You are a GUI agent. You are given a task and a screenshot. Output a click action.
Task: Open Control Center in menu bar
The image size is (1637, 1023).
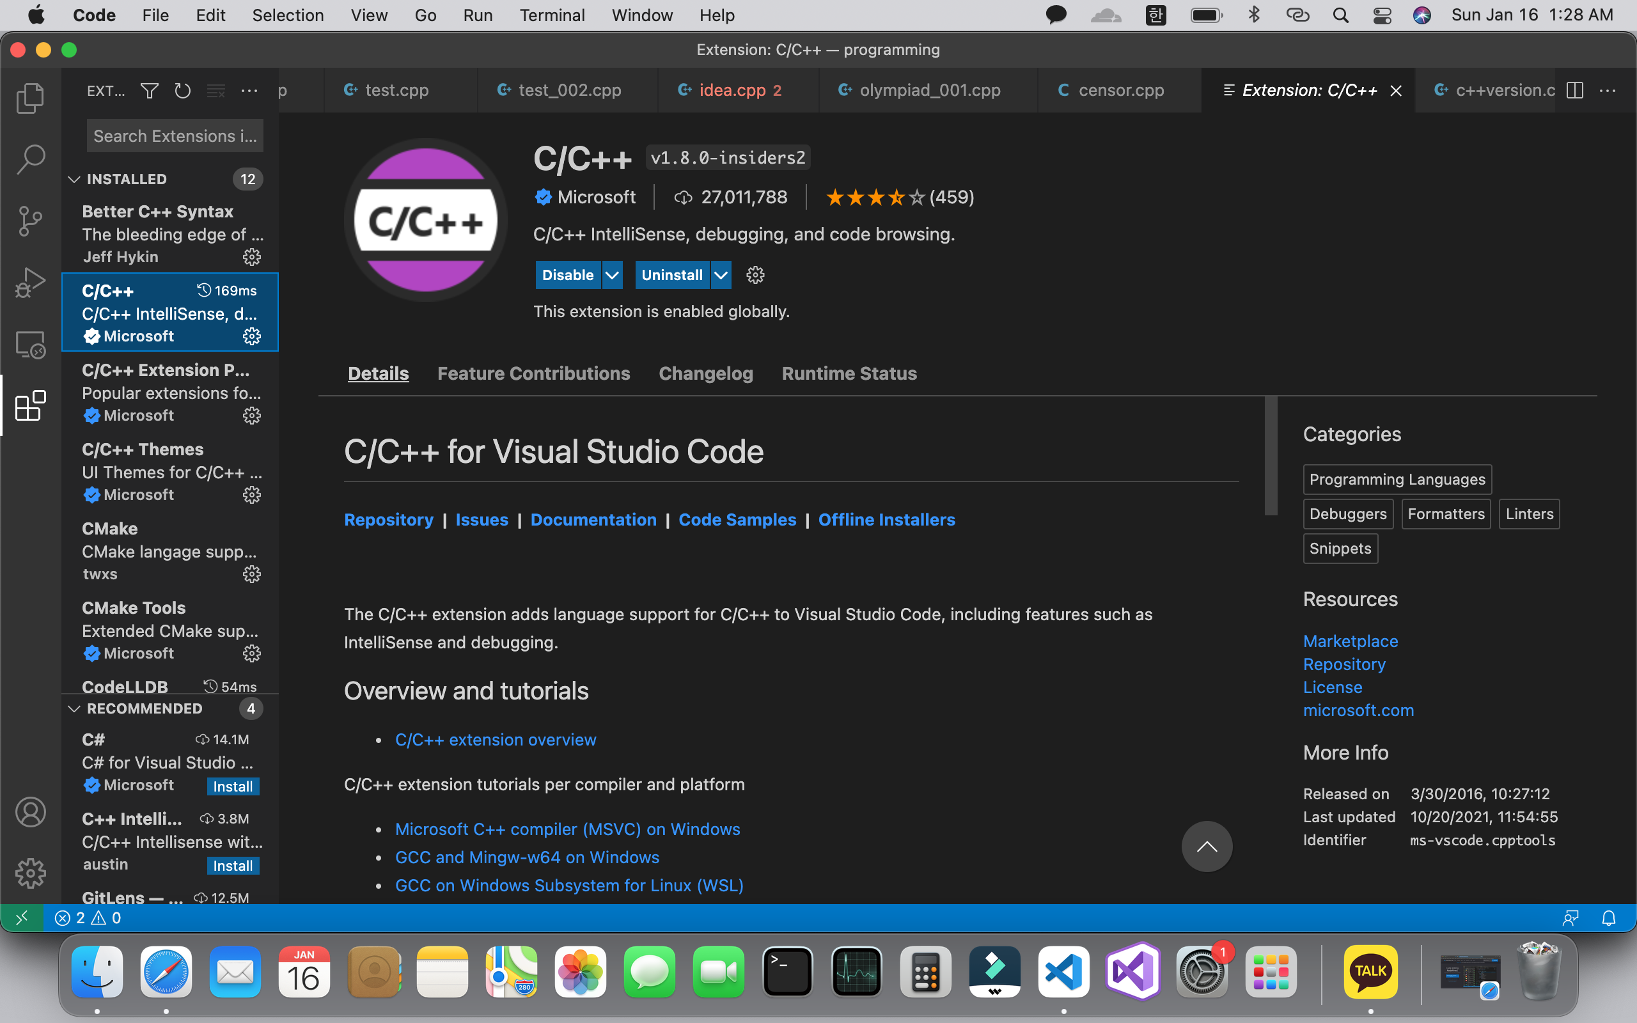pyautogui.click(x=1382, y=15)
